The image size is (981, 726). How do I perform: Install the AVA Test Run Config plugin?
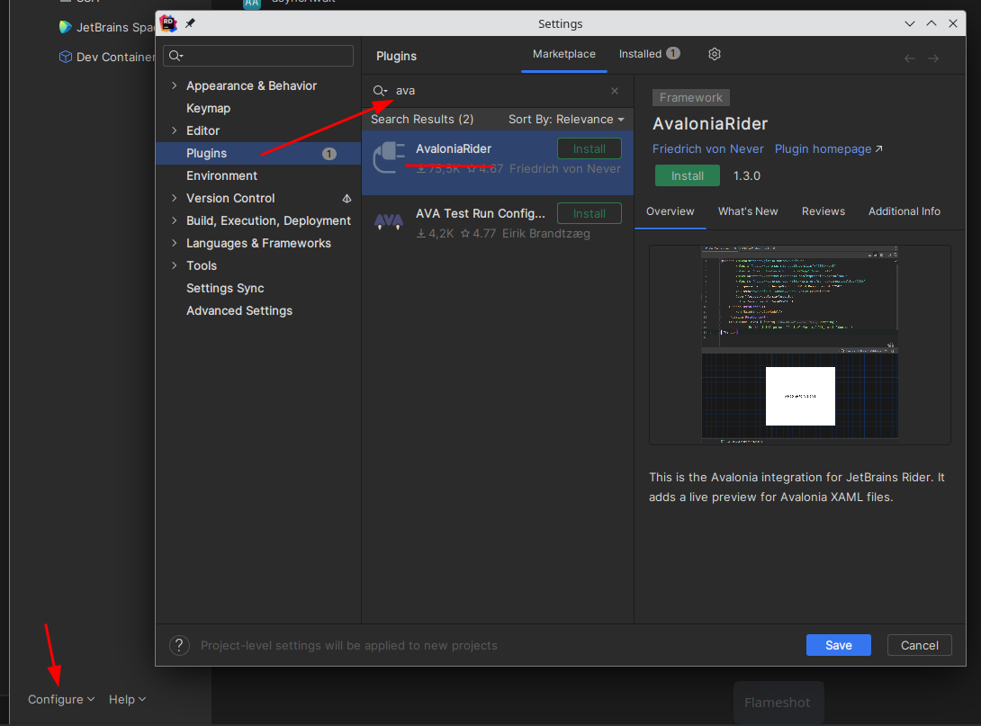pos(589,213)
